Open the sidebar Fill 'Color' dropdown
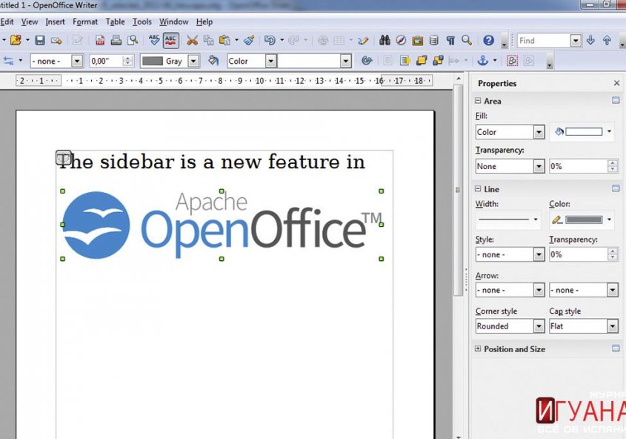 pos(539,132)
